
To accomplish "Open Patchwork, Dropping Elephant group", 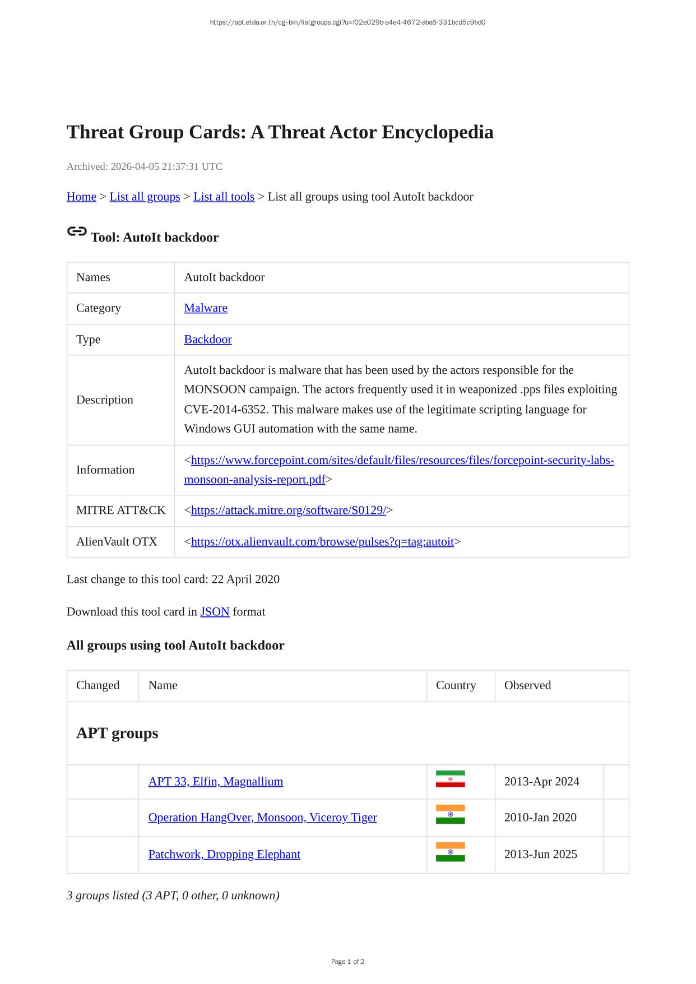I will (224, 855).
